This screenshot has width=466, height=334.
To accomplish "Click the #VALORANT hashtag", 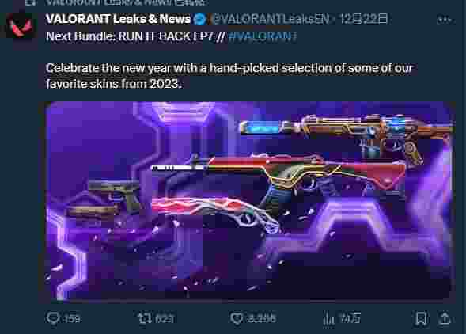I will click(x=263, y=36).
